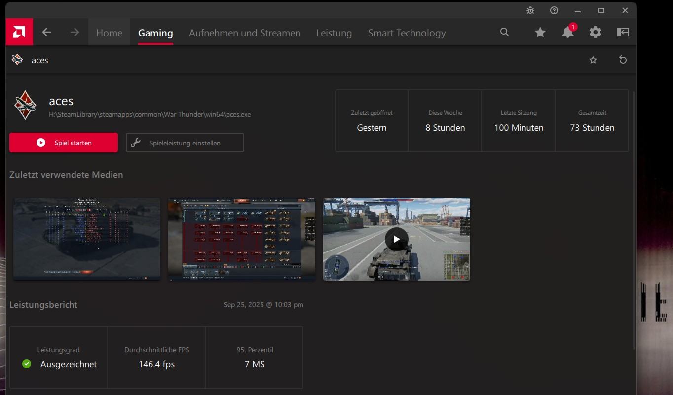Go back with the left arrow
The width and height of the screenshot is (673, 395).
point(46,33)
